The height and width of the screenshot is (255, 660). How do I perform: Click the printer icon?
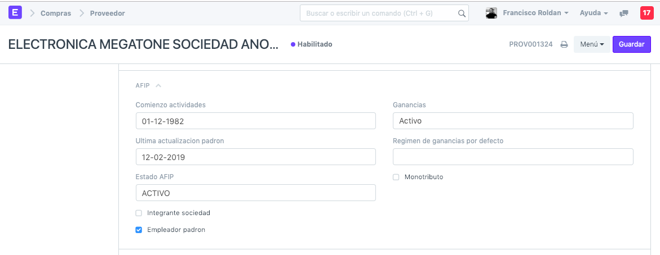coord(564,44)
